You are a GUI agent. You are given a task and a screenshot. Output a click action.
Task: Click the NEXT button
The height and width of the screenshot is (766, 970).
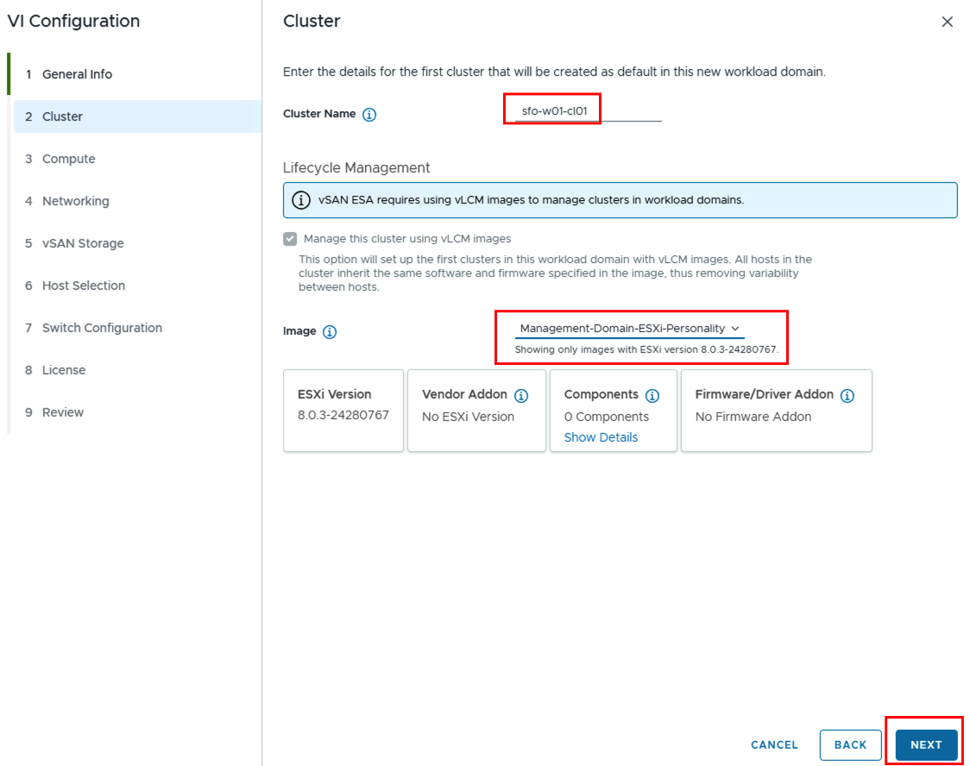[x=924, y=744]
